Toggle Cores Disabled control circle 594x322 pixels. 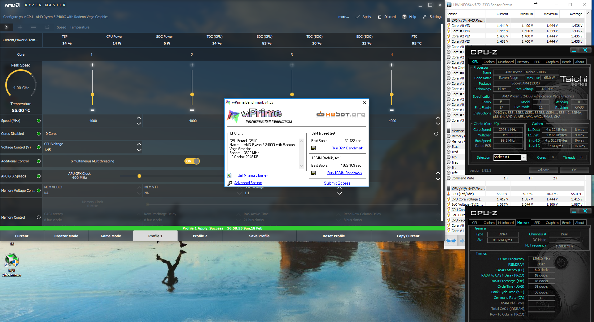(39, 134)
